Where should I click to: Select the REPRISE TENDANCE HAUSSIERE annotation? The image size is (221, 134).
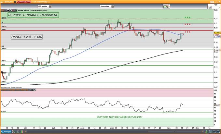(x=33, y=15)
